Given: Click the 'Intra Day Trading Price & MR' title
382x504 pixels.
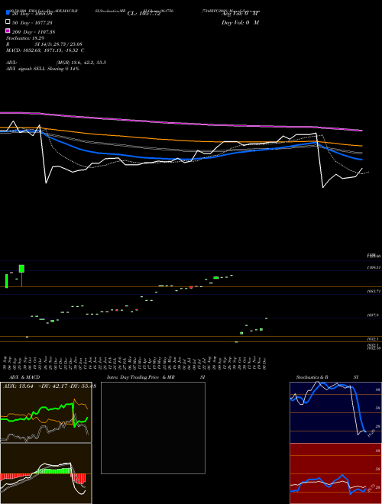Looking at the screenshot, I should pos(141,377).
